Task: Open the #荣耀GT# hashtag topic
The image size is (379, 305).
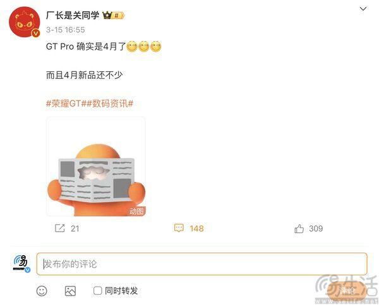Action: pyautogui.click(x=64, y=104)
